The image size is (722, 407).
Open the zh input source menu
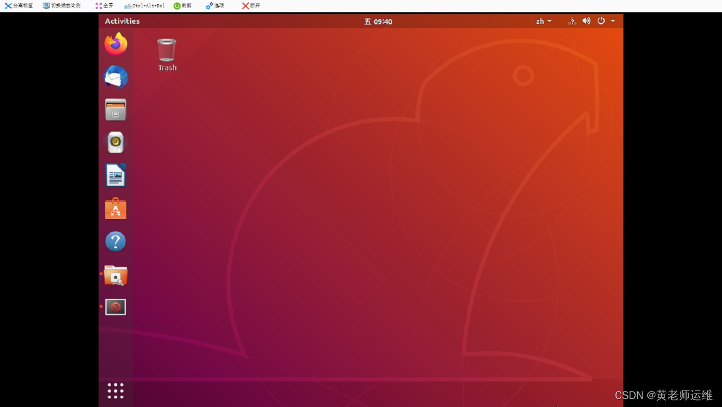544,21
